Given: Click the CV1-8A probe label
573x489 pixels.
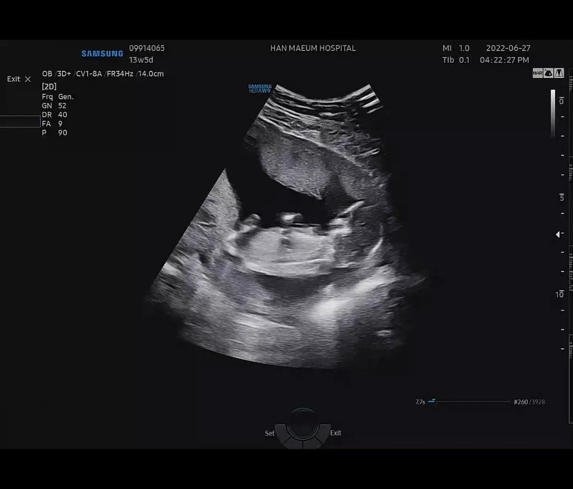Looking at the screenshot, I should 89,74.
